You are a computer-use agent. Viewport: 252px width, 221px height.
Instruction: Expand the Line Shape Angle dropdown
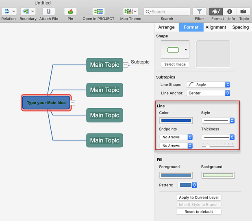pyautogui.click(x=208, y=85)
